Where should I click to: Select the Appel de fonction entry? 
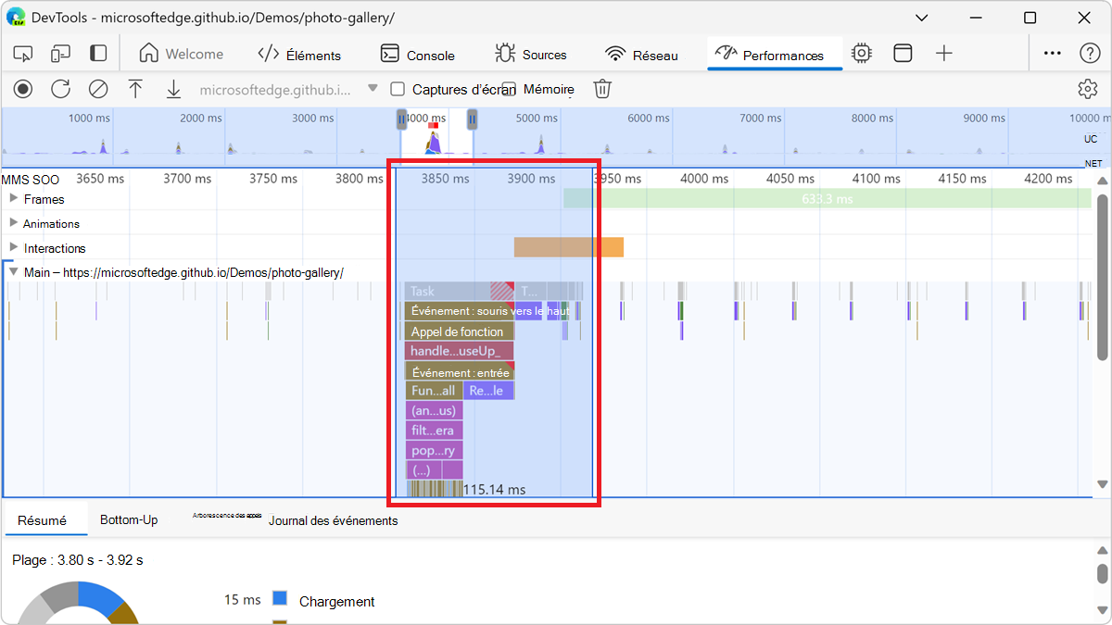(459, 331)
